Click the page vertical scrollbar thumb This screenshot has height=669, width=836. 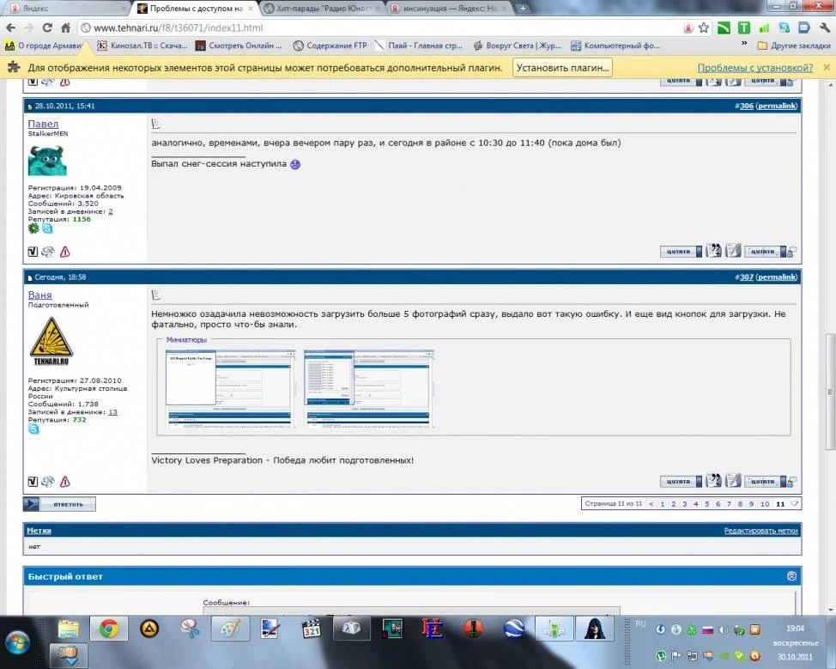click(x=830, y=392)
